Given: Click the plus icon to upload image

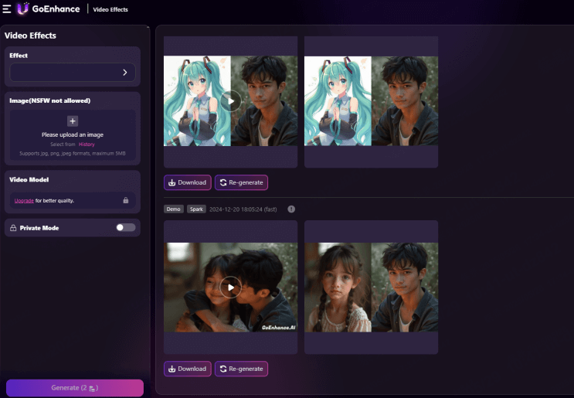Looking at the screenshot, I should pos(73,121).
